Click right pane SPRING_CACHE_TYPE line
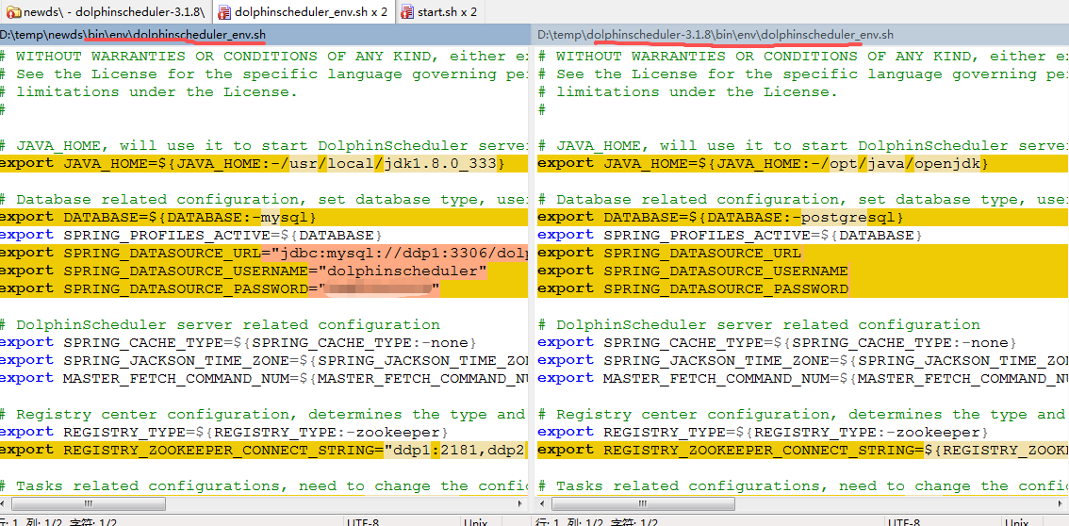 point(777,342)
